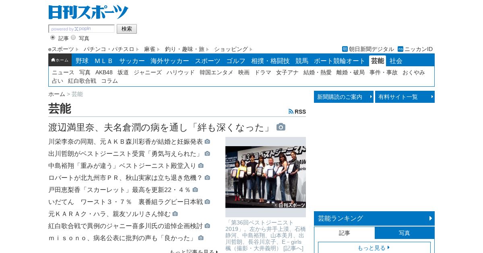
Task: Open the ショッピング arrow link
Action: (x=233, y=49)
